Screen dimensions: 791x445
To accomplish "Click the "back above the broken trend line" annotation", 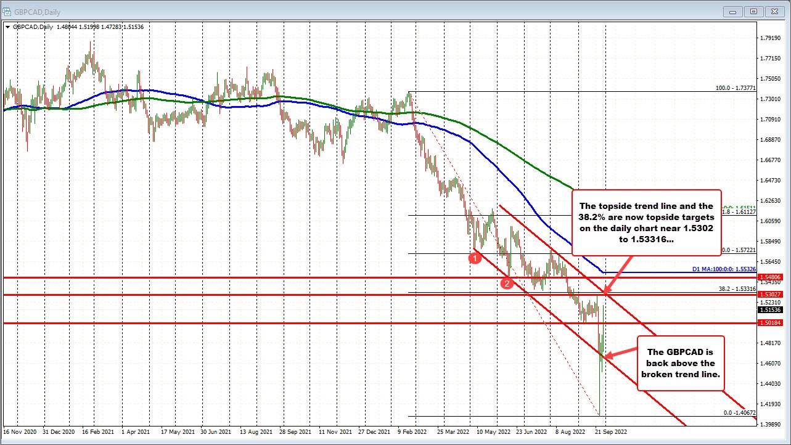I will point(681,363).
